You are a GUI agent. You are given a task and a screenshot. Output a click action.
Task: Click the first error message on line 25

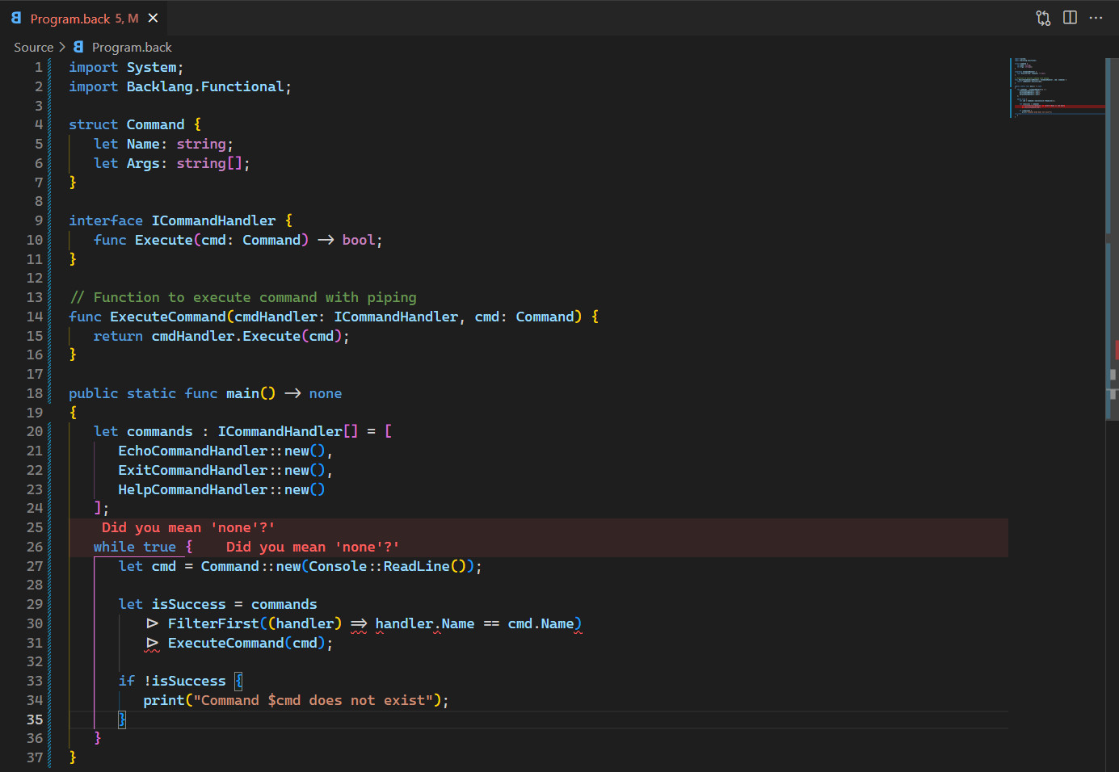coord(188,527)
